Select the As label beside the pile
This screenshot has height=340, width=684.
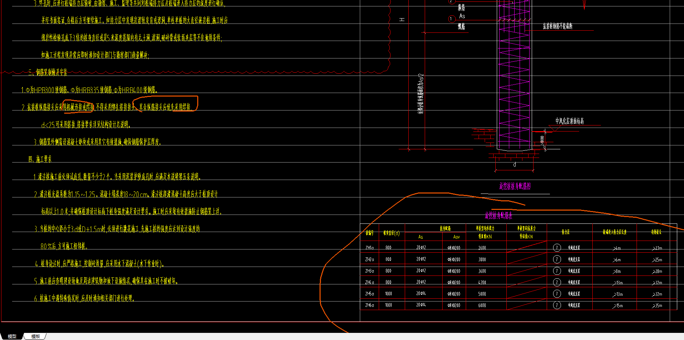pyautogui.click(x=462, y=16)
